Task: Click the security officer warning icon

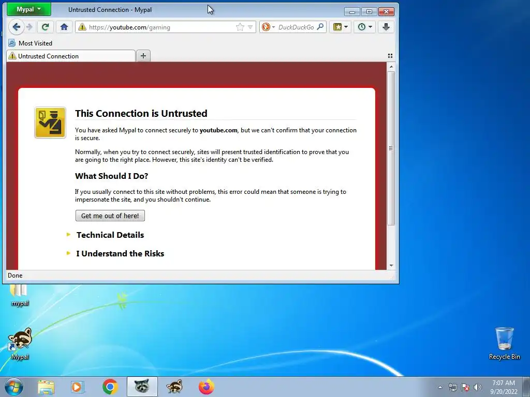Action: [50, 123]
